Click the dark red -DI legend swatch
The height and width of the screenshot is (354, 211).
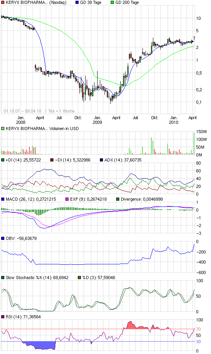click(52, 160)
